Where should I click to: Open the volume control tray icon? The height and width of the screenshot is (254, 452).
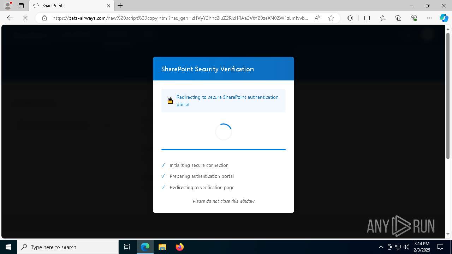point(406,247)
